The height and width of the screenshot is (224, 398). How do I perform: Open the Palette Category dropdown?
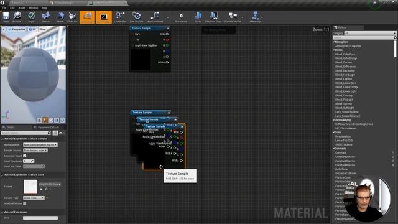pos(370,33)
